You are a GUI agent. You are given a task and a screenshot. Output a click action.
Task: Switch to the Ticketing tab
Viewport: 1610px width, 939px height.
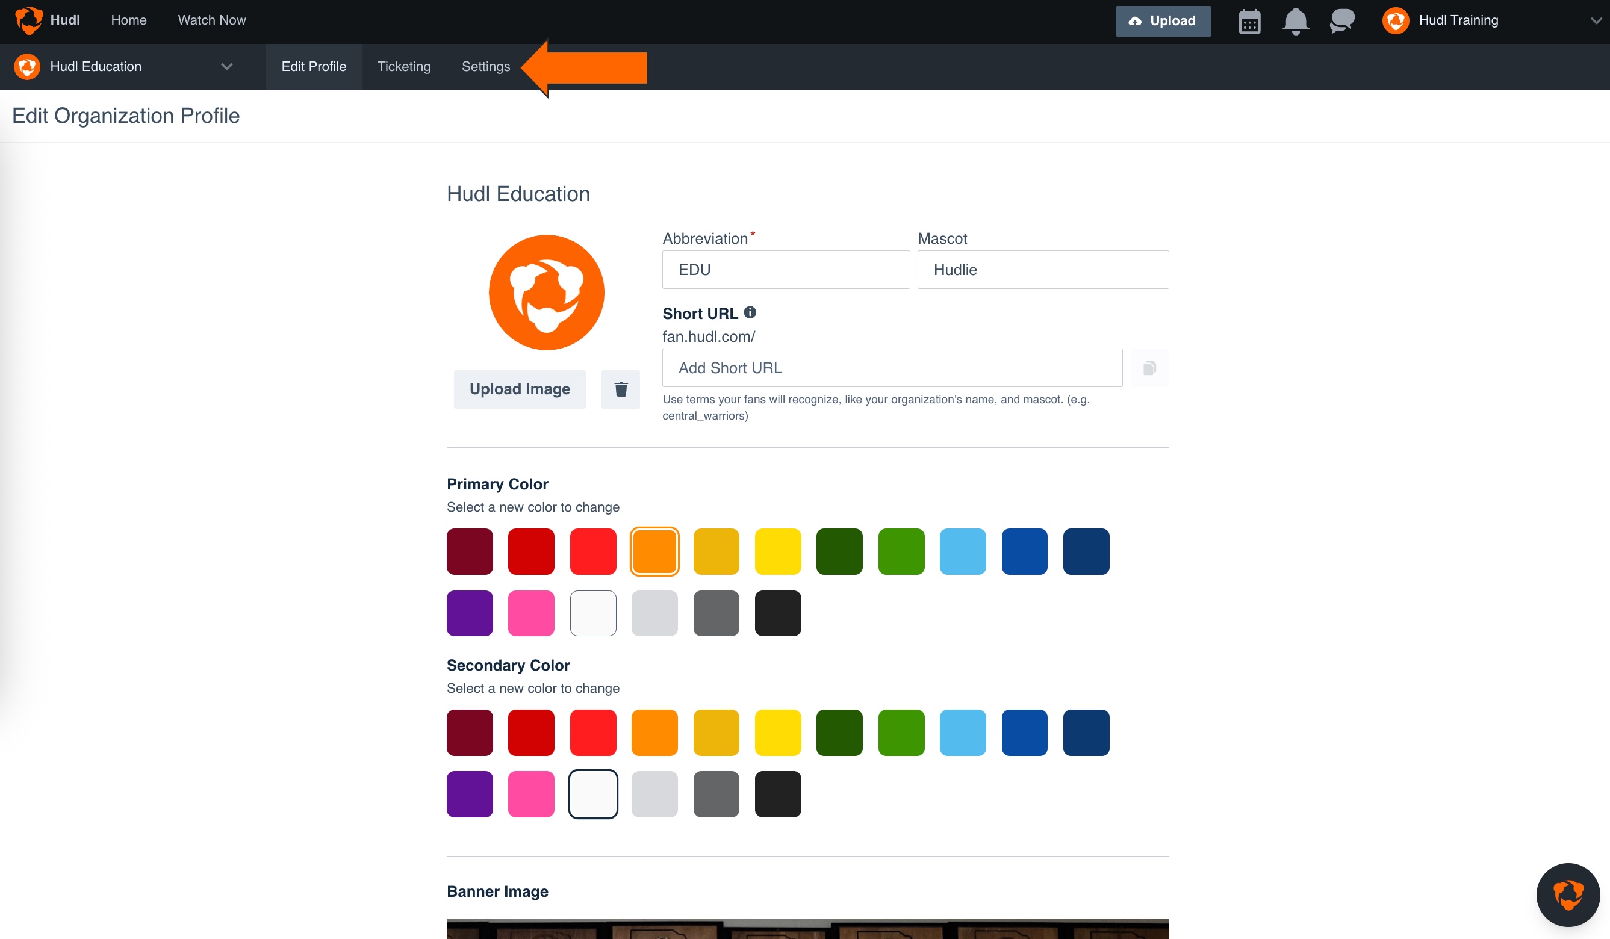(404, 66)
